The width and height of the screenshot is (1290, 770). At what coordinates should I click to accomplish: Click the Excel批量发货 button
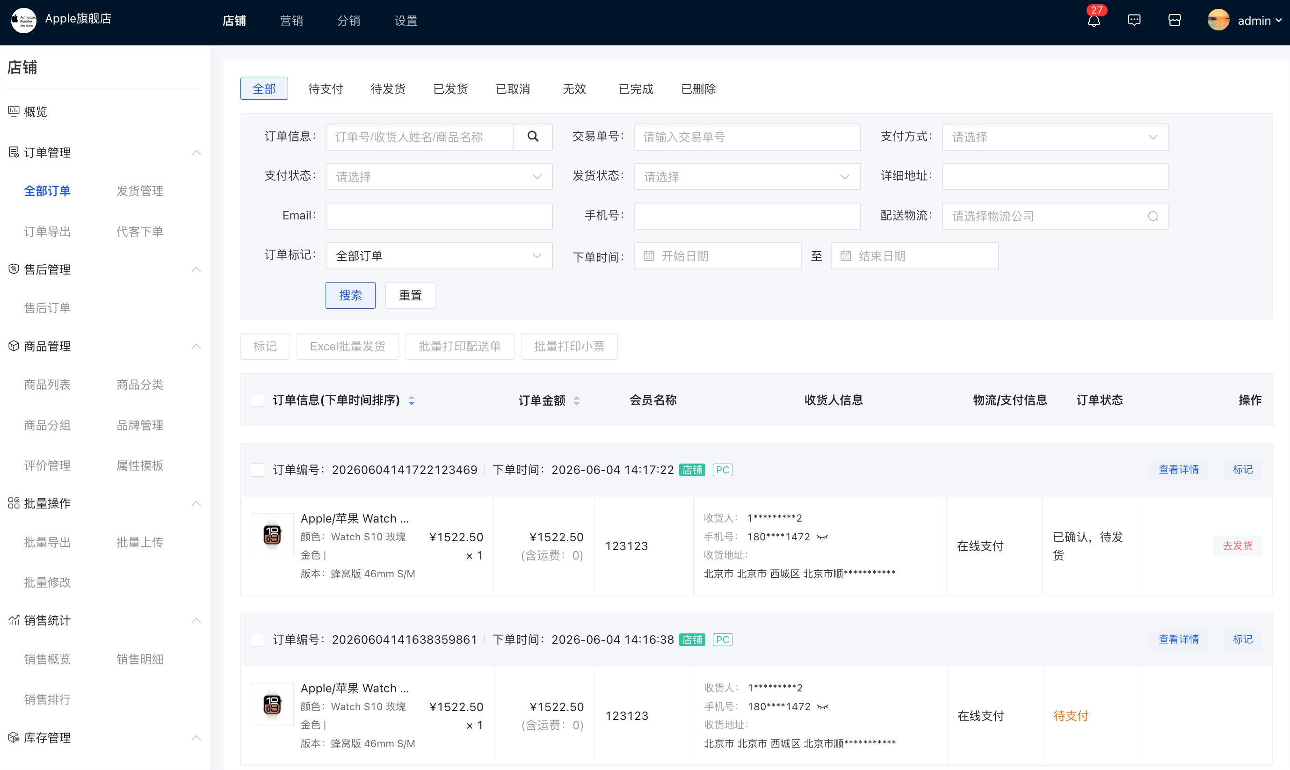tap(348, 346)
